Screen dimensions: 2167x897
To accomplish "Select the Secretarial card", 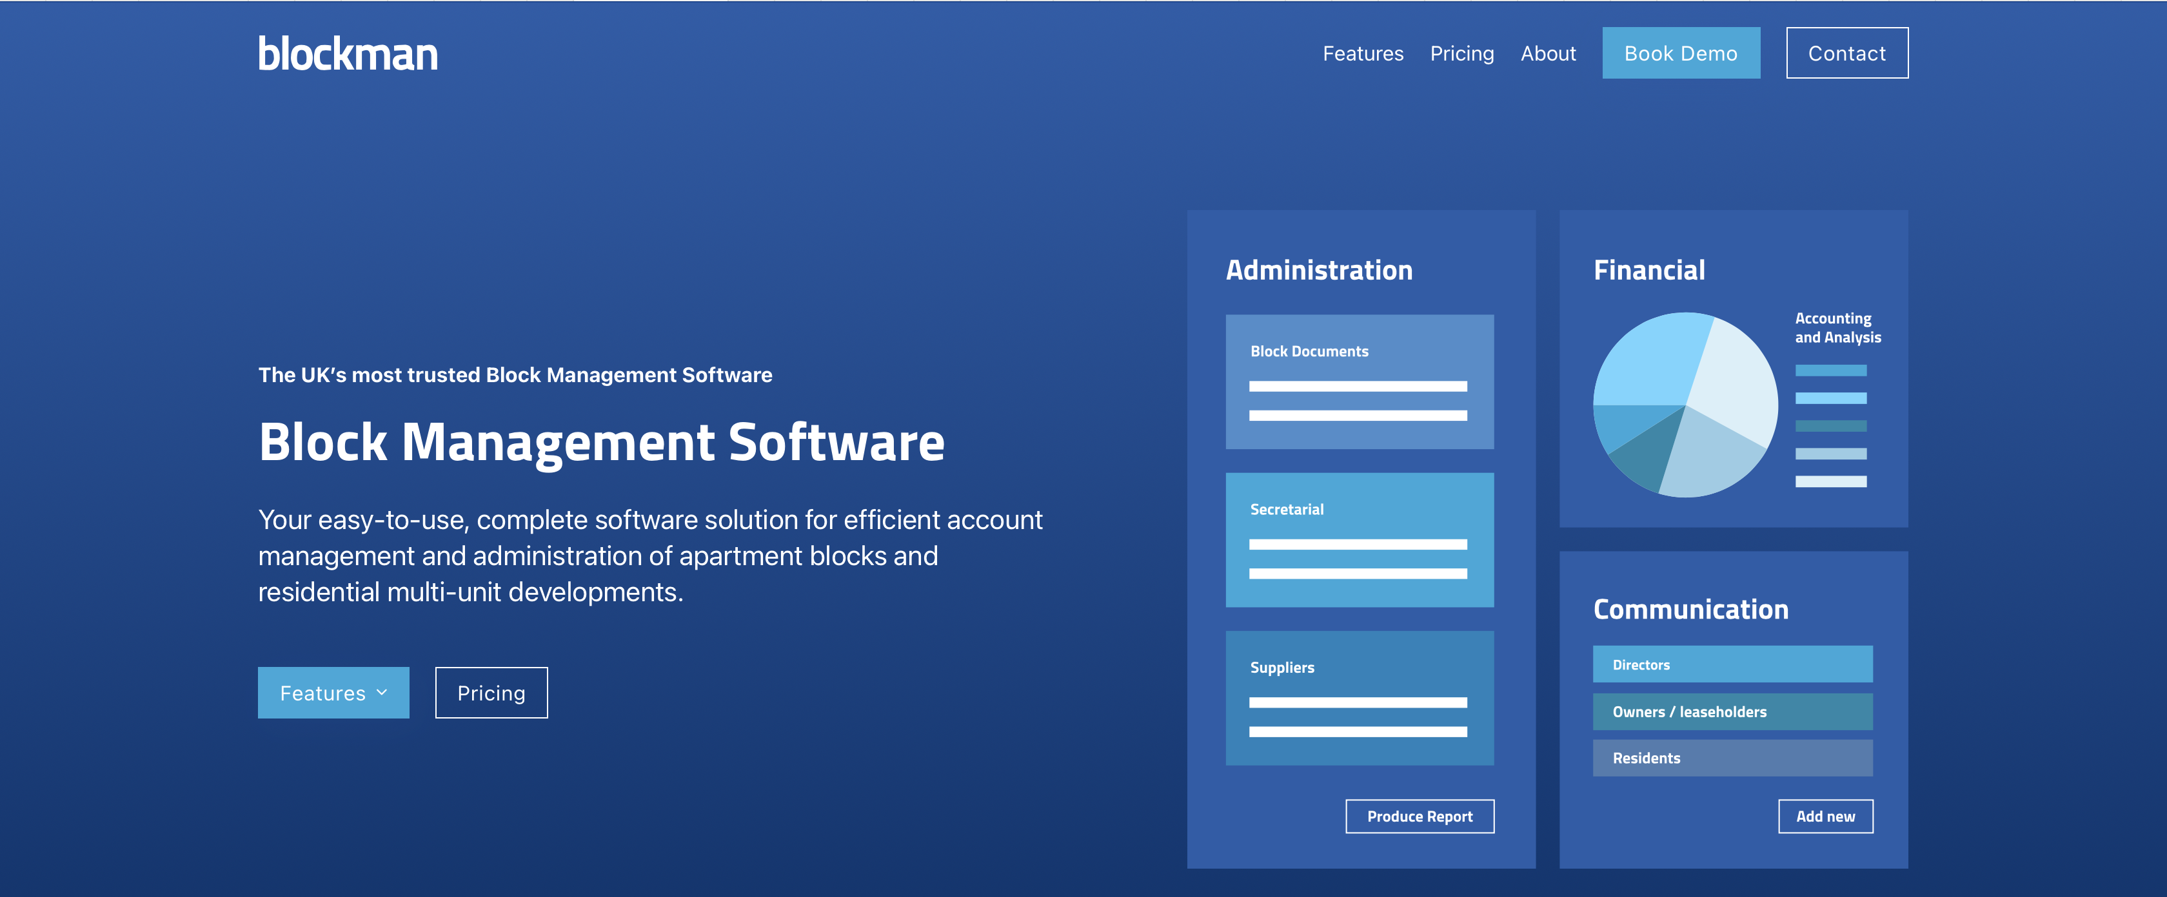I will click(1360, 540).
